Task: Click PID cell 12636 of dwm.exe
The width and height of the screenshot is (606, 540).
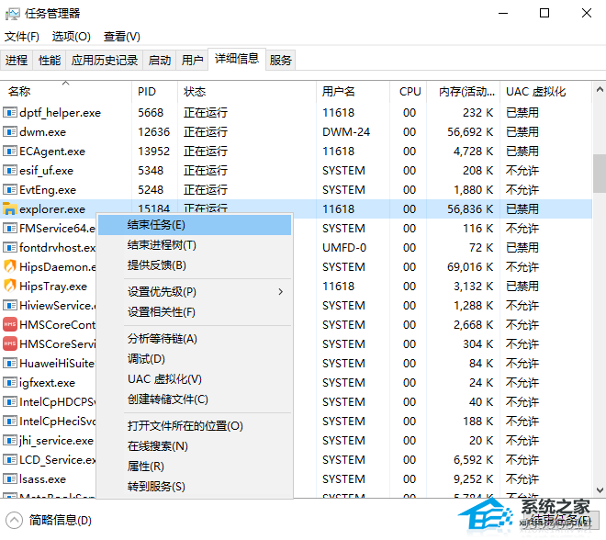Action: [154, 132]
